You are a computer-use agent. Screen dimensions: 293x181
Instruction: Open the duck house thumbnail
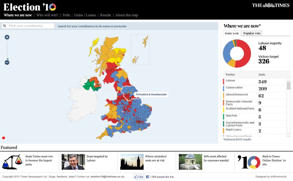click(190, 162)
